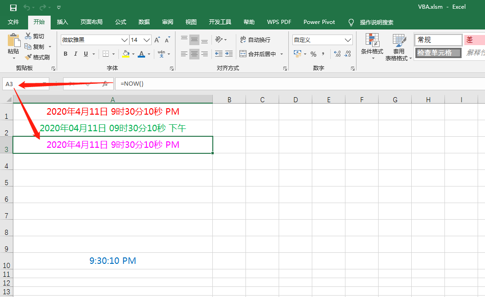Image resolution: width=485 pixels, height=297 pixels.
Task: Switch to the 插入 (Insert) tab
Action: click(63, 22)
